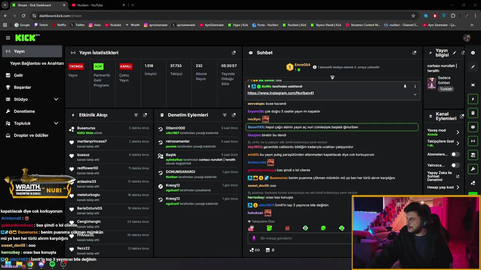Open the Netflix bookmark
Image resolution: width=481 pixels, height=270 pixels.
[59, 25]
